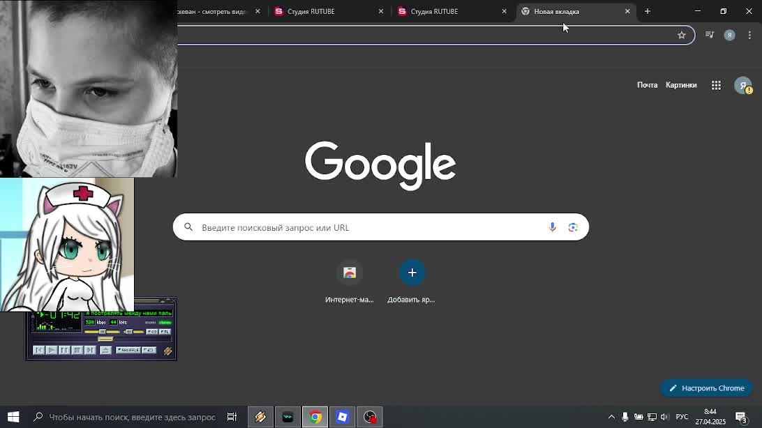Screen dimensions: 762x428
Task: Open the network icon in the system tray
Action: [x=652, y=417]
